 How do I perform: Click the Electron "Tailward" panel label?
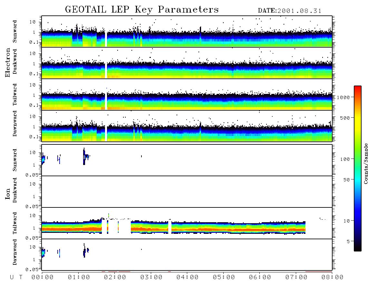point(15,95)
